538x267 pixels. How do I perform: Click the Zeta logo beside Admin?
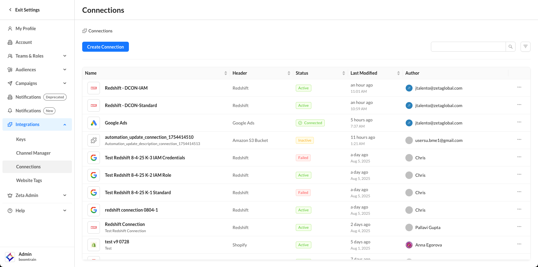[10, 257]
